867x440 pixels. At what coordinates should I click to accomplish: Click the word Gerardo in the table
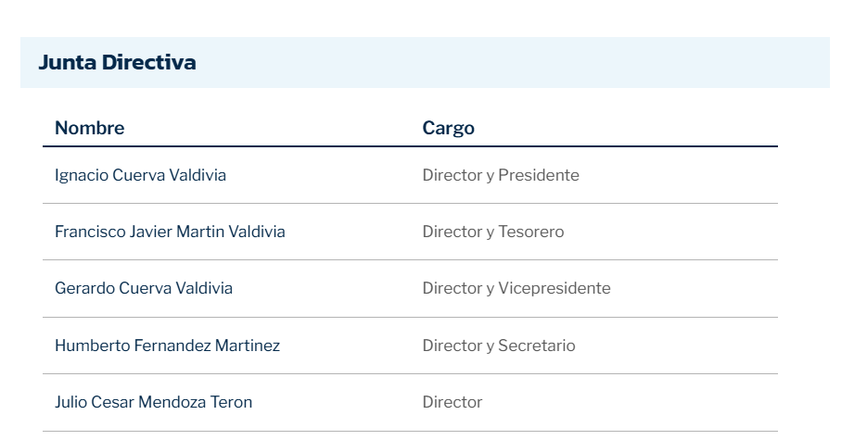click(84, 288)
